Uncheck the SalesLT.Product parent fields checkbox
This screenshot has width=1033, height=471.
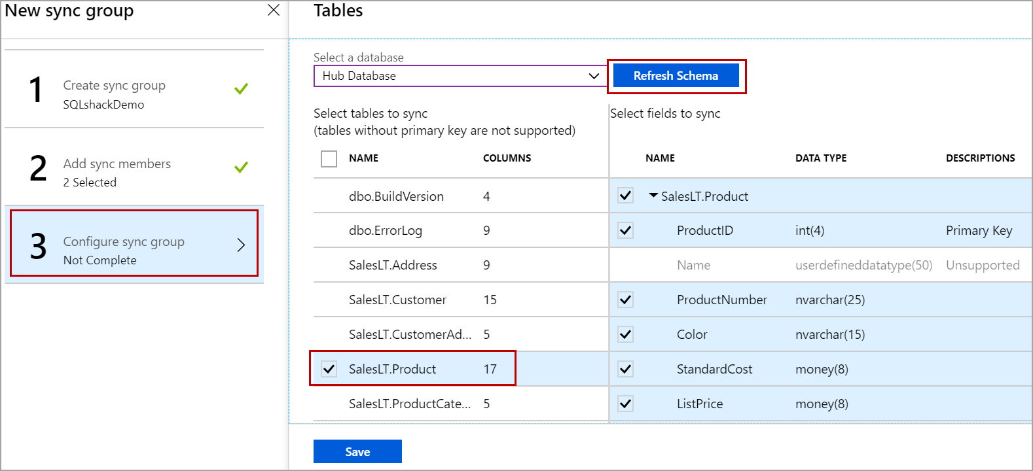[626, 196]
